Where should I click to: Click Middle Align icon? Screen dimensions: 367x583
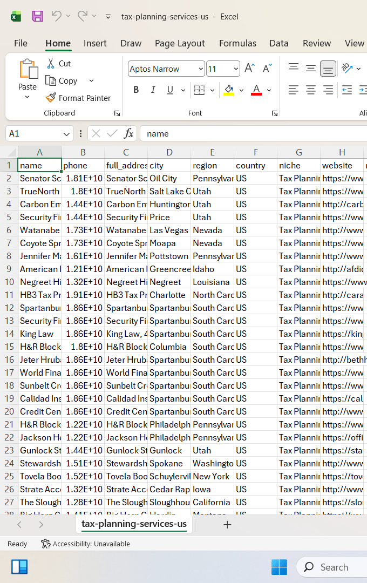[311, 68]
